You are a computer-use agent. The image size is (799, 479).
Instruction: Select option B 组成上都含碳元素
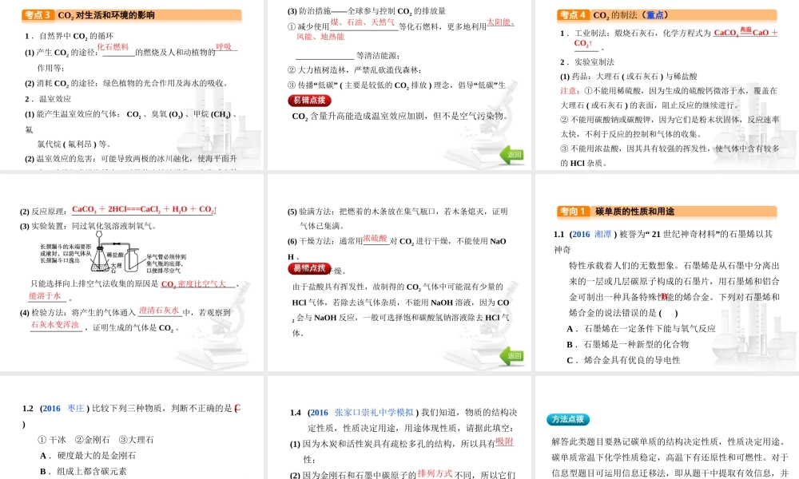(x=83, y=471)
